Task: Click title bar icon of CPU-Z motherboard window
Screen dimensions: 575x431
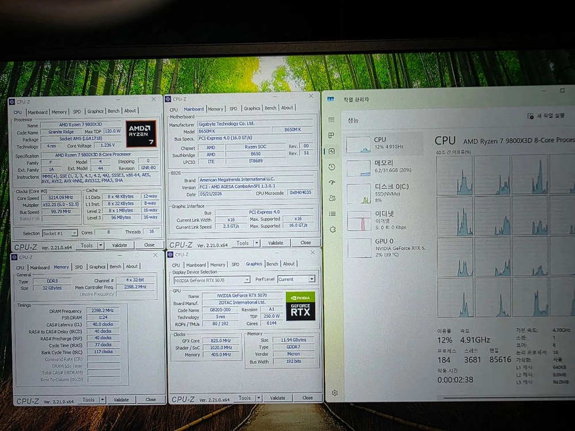Action: click(x=167, y=99)
